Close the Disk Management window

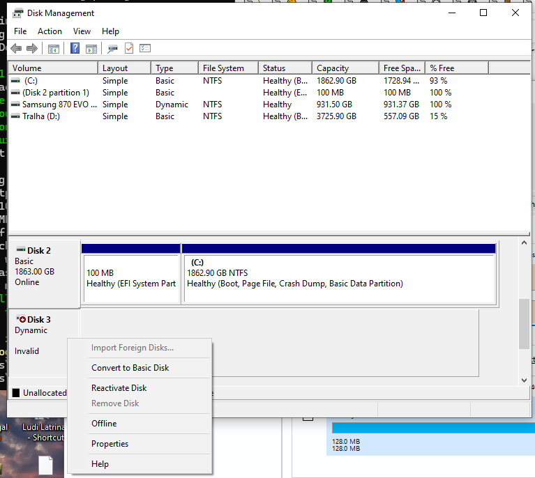click(x=515, y=13)
